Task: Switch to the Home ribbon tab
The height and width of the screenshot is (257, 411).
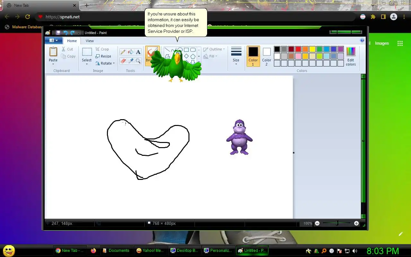Action: pos(72,41)
